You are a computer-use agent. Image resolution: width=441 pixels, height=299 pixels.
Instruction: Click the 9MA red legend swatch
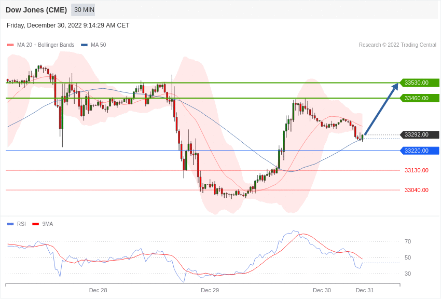coord(35,224)
